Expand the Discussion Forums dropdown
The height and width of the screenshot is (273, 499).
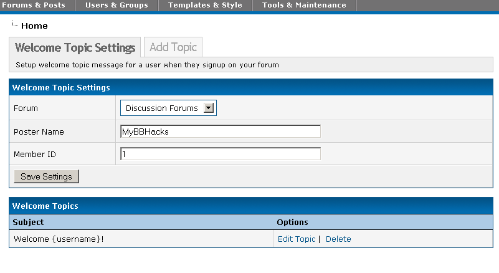pyautogui.click(x=209, y=108)
